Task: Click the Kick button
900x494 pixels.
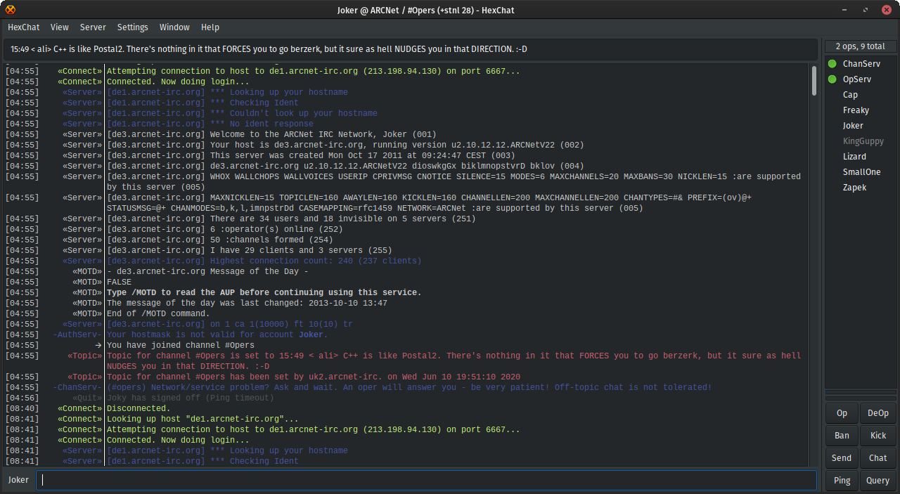Action: pyautogui.click(x=878, y=436)
